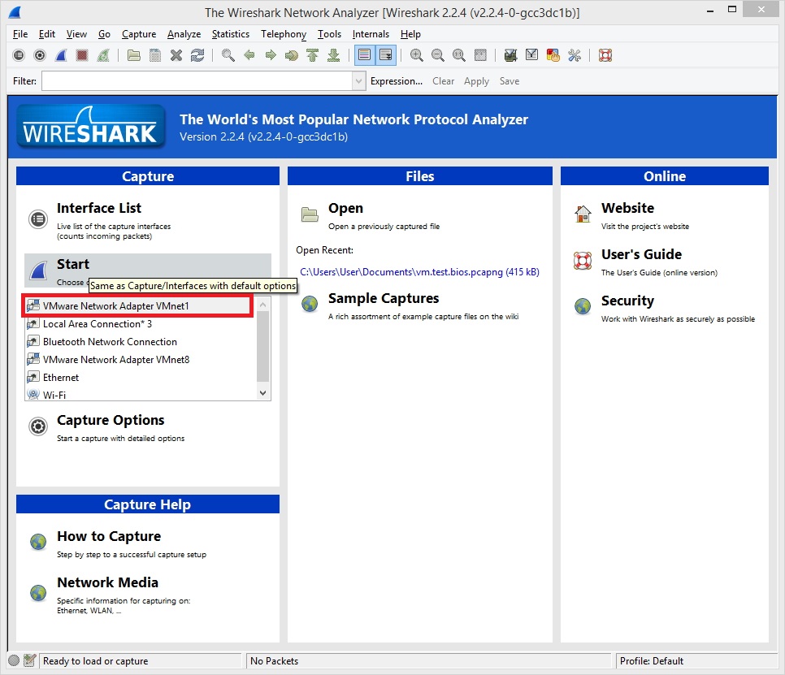Toggle packet list colorization
This screenshot has width=785, height=675.
(x=364, y=55)
